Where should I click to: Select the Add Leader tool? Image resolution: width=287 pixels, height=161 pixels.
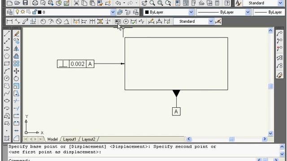279,41
